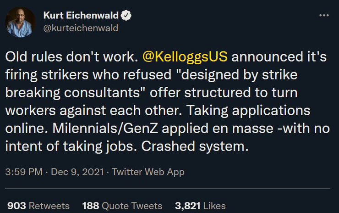Click the blue verified checkmark badge

126,16
